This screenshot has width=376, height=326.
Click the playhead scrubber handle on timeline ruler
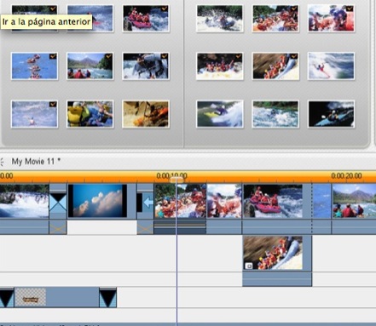tap(176, 180)
